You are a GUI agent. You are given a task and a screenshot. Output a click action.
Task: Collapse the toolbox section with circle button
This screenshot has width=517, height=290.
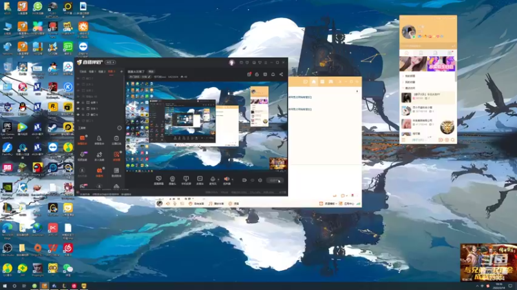(x=120, y=128)
